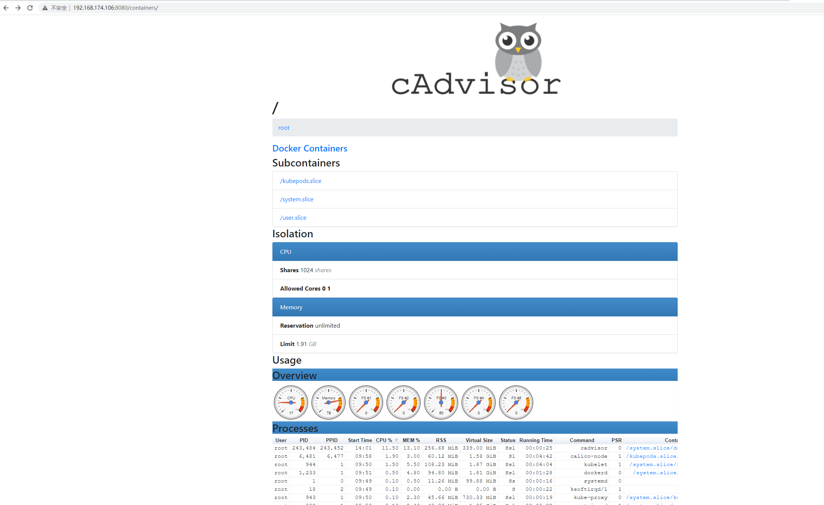
Task: Open kubelet row's container link
Action: (x=653, y=465)
